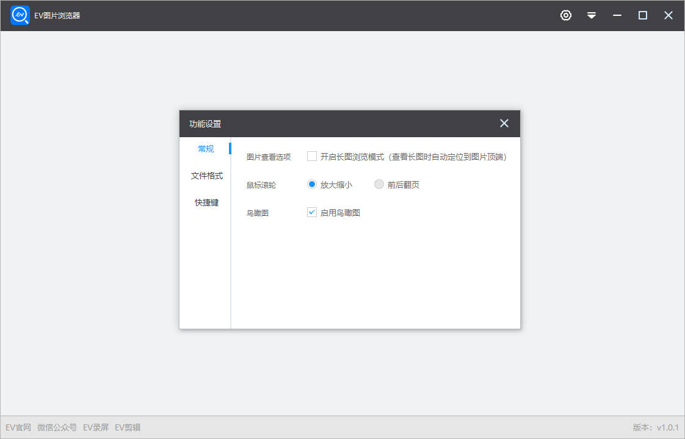Disable the 启用鸟瞰图 checkbox

coord(312,212)
